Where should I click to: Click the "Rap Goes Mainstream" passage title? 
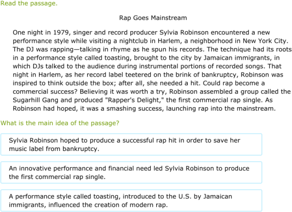pos(153,18)
